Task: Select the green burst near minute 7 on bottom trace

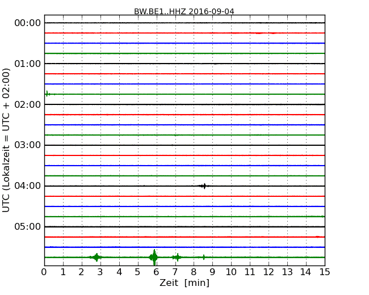Action: click(x=177, y=258)
